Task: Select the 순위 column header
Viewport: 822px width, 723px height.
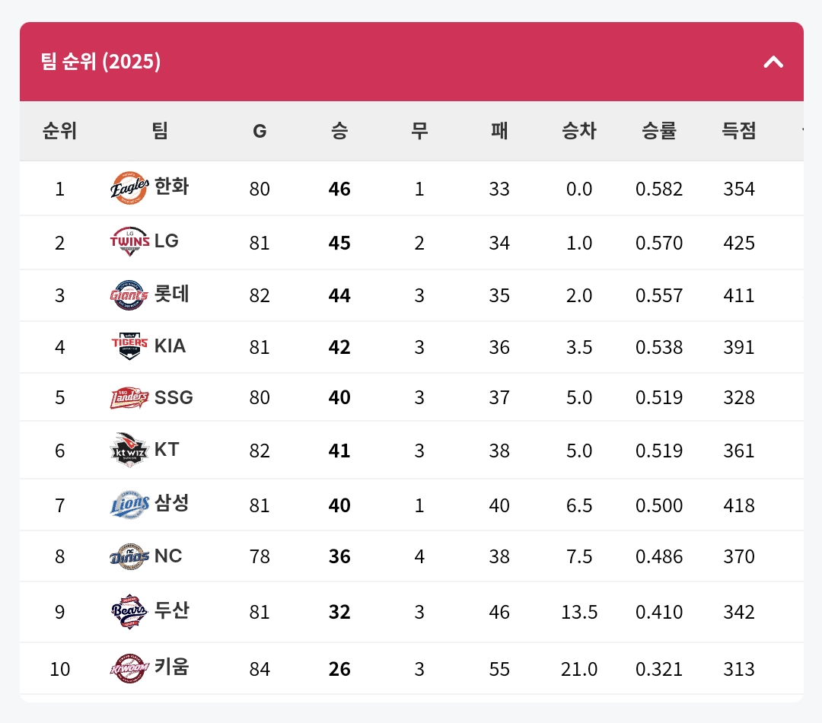Action: pos(59,131)
